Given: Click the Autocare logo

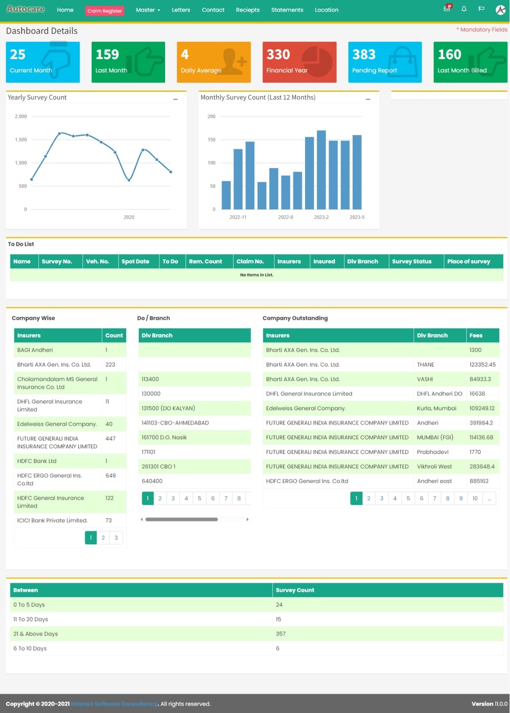Looking at the screenshot, I should point(25,9).
